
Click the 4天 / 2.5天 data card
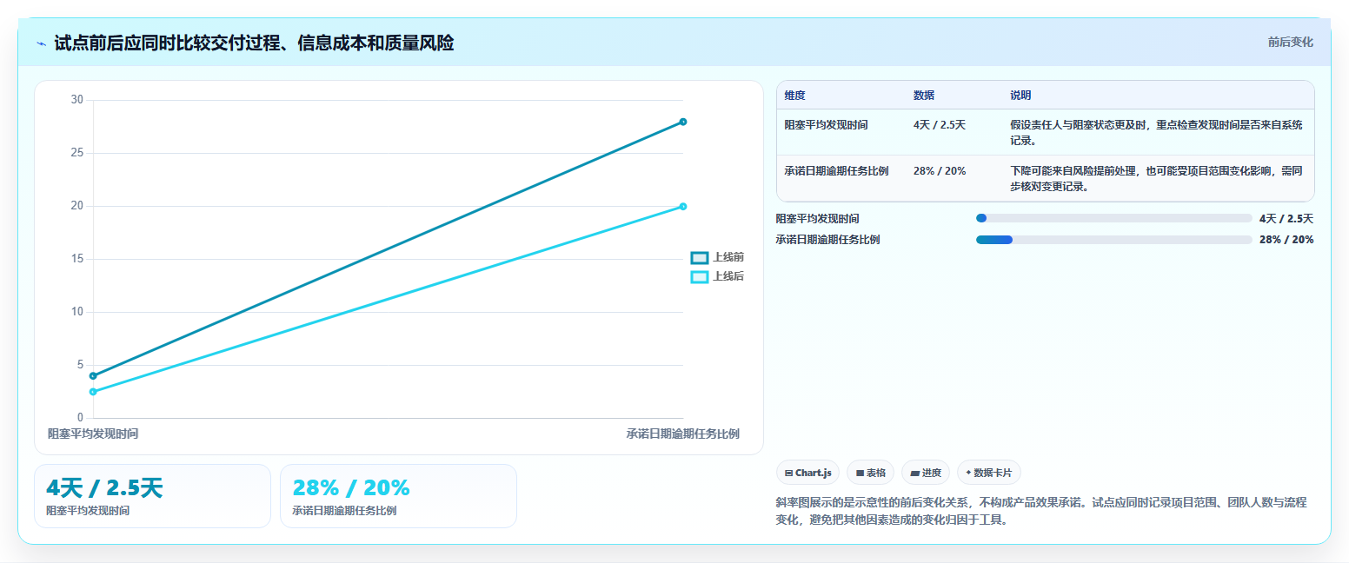pyautogui.click(x=152, y=496)
